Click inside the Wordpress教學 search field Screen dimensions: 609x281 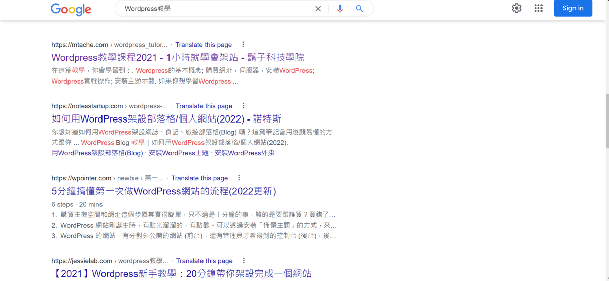click(213, 9)
